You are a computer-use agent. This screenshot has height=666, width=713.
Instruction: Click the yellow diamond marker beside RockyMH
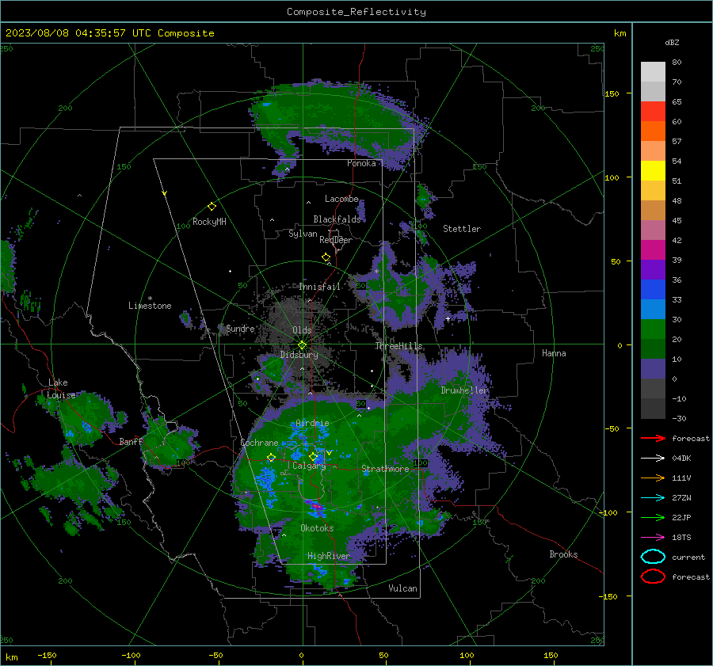point(212,207)
